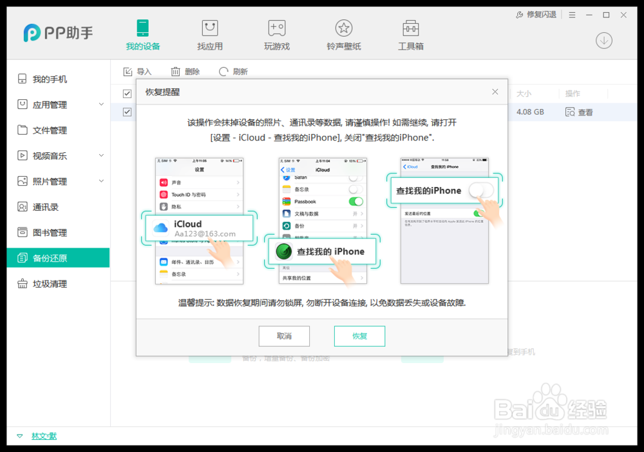Click the download arrow icon top right
The width and height of the screenshot is (644, 452).
point(603,40)
